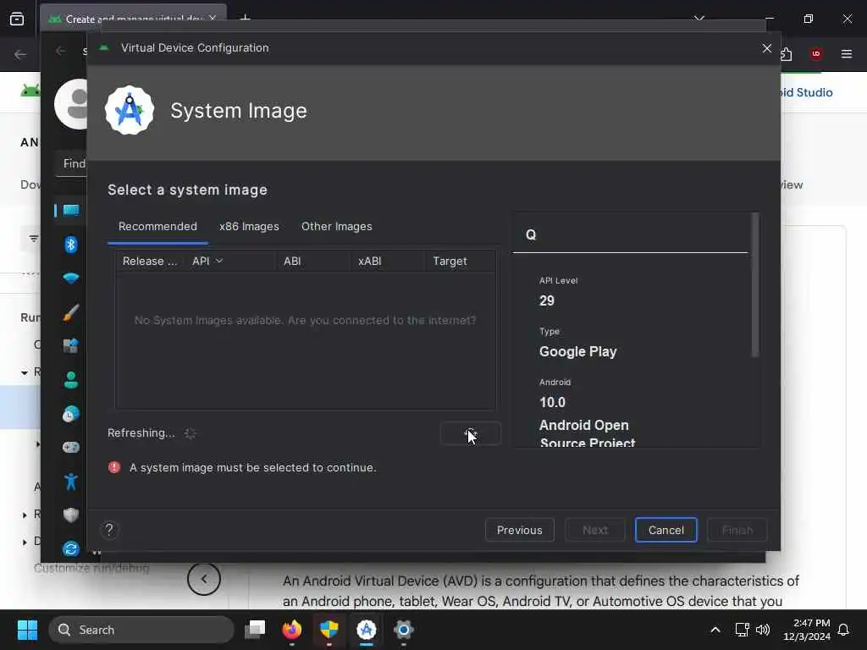This screenshot has width=867, height=650.
Task: Click the disabled Finish button
Action: (x=737, y=530)
